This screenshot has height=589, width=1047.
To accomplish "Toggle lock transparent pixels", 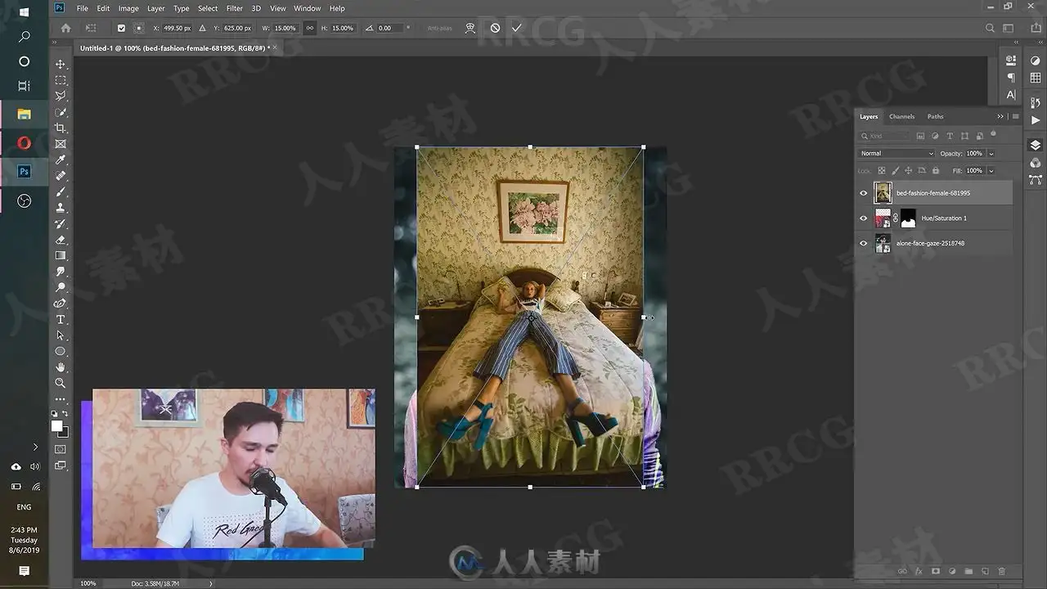I will point(882,171).
